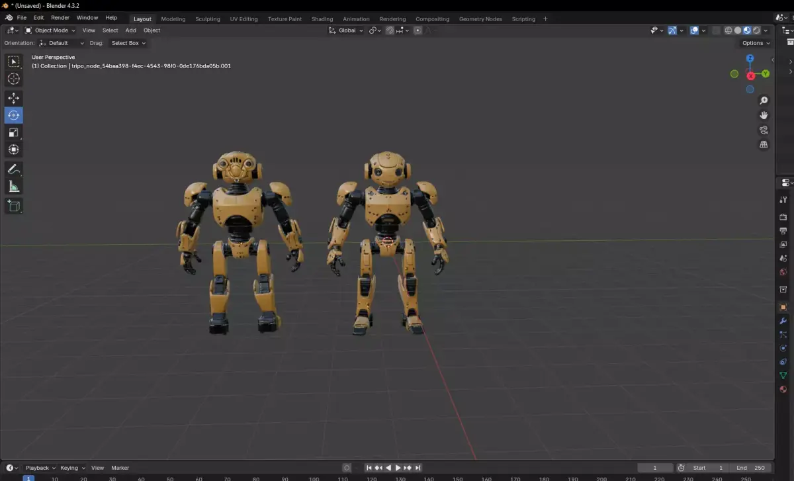The height and width of the screenshot is (481, 794).
Task: Open the Material properties tab
Action: coord(783,389)
